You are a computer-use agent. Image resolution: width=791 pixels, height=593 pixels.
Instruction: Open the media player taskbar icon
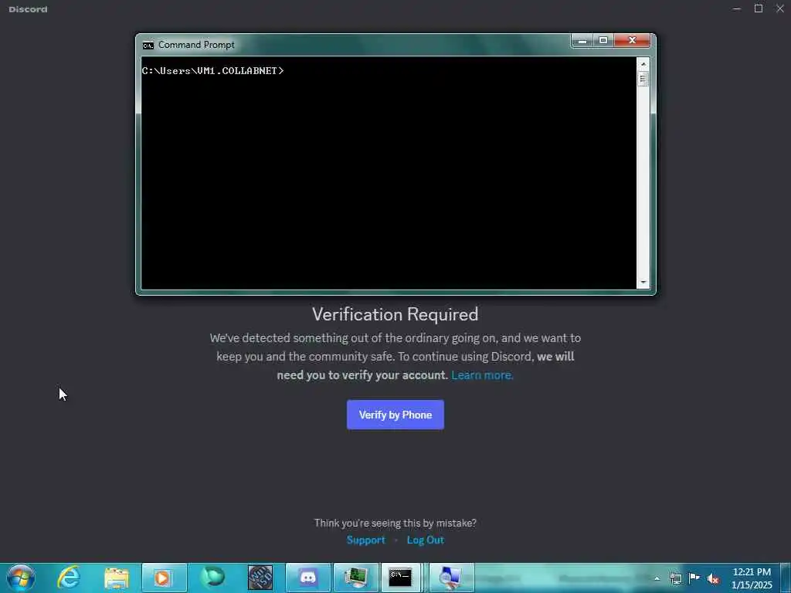tap(164, 578)
